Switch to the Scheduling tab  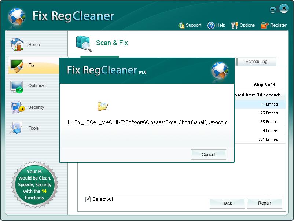coord(256,62)
